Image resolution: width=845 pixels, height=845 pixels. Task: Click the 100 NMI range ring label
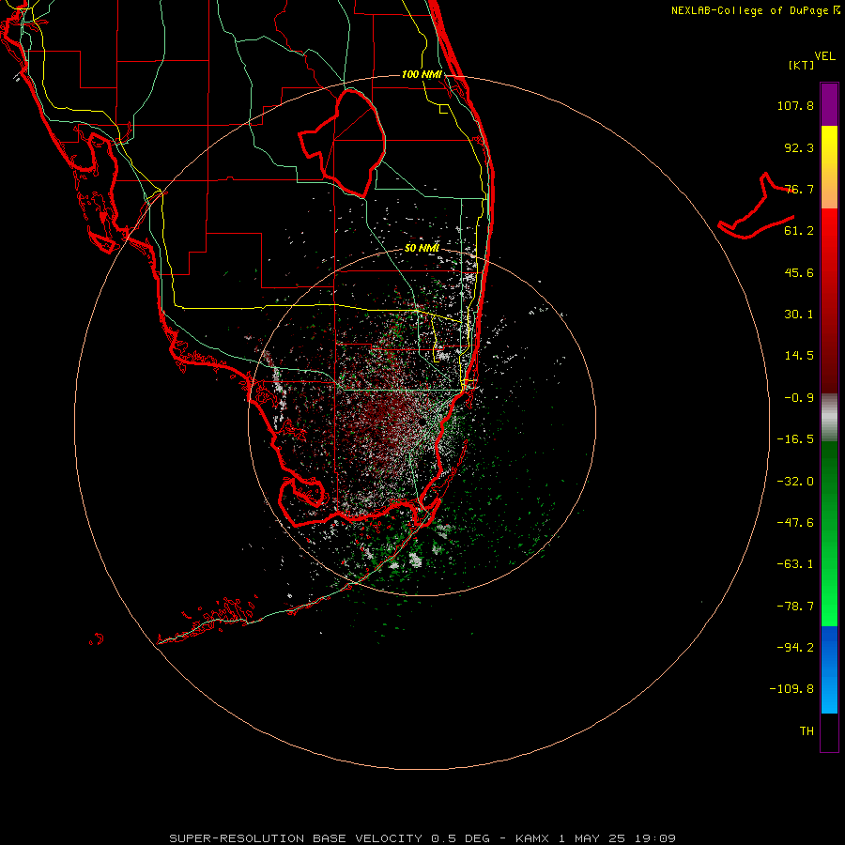pyautogui.click(x=422, y=74)
